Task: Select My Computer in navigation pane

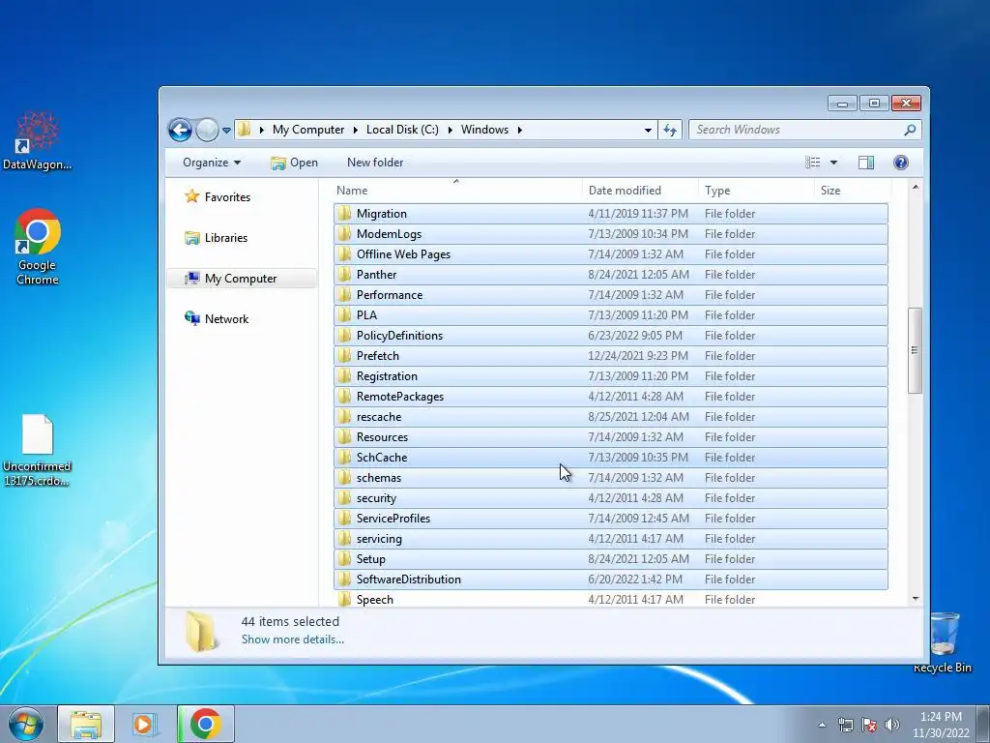Action: point(241,279)
